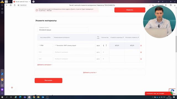Click the EKN field in the third material row

45,59
